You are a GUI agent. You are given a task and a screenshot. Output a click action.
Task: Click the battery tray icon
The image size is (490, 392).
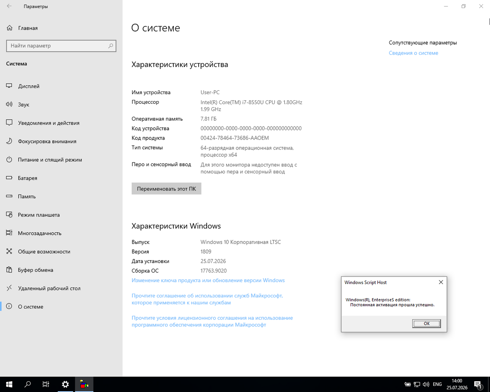(x=408, y=384)
